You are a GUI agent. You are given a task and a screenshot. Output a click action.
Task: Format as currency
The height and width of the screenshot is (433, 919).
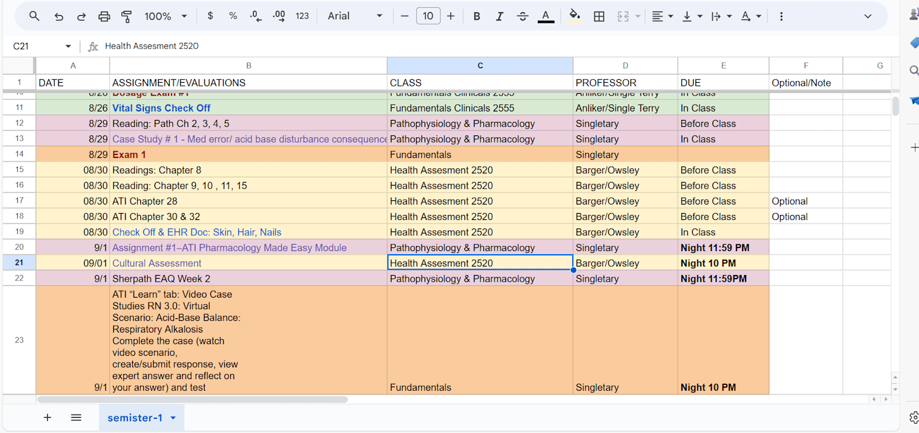tap(210, 17)
